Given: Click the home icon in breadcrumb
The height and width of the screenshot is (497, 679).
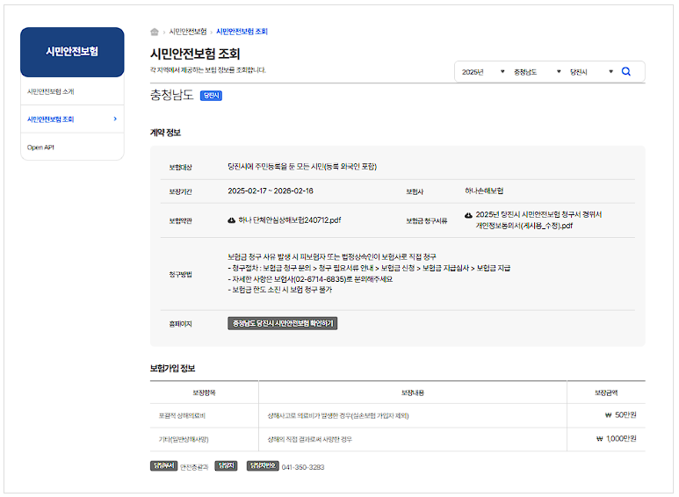Looking at the screenshot, I should tap(155, 32).
